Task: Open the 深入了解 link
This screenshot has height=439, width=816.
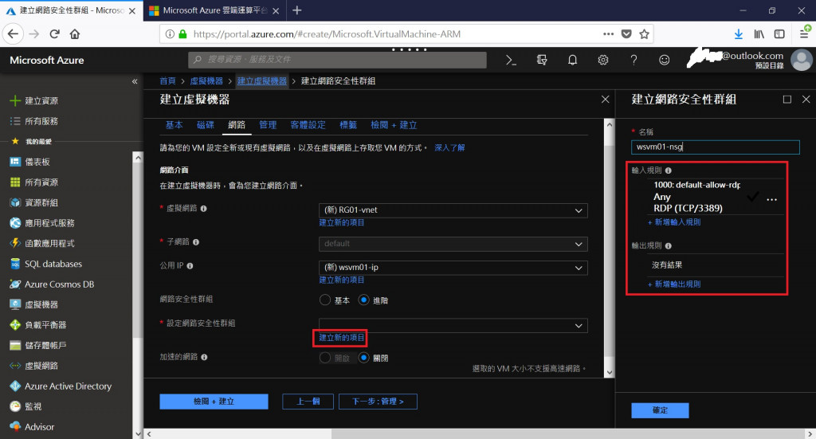Action: 449,147
